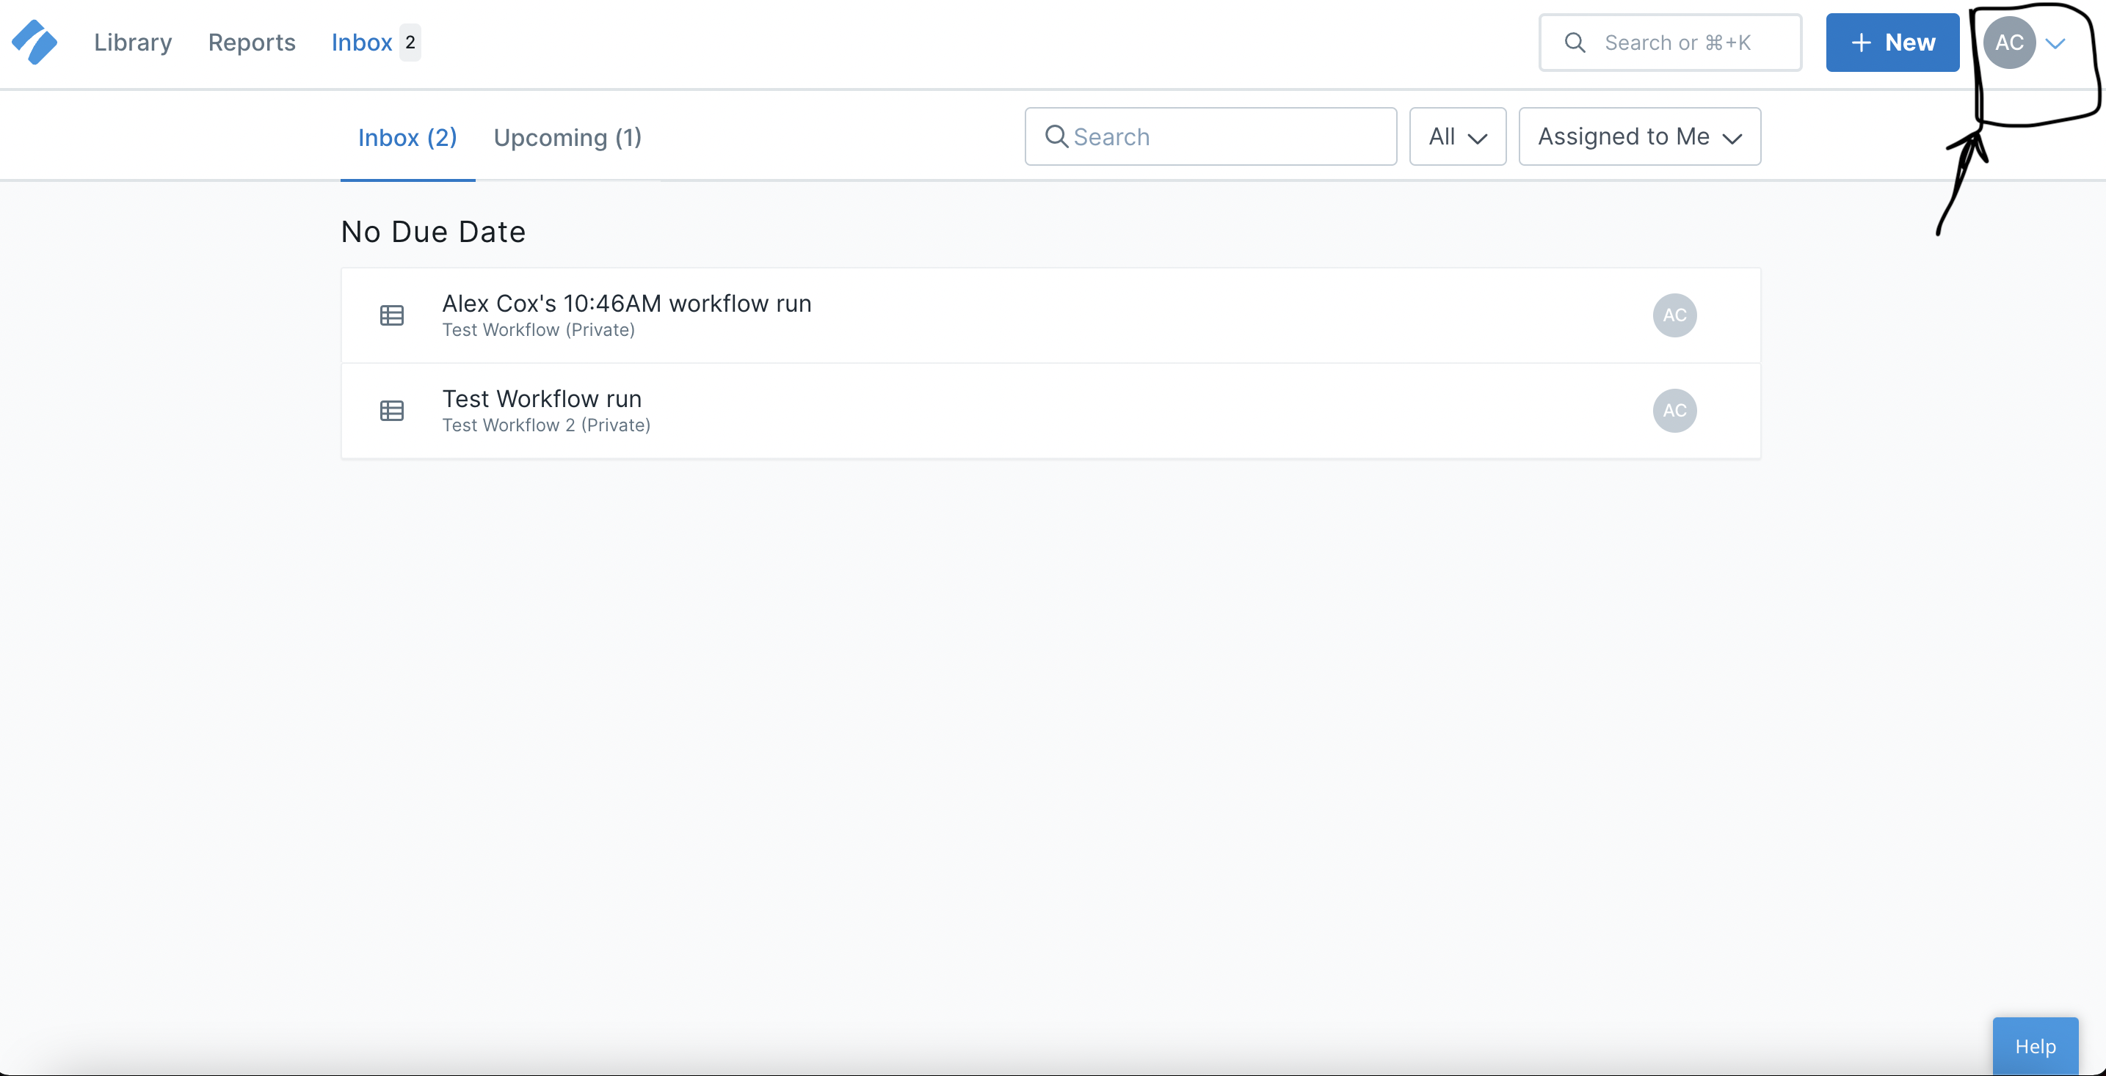Viewport: 2106px width, 1076px height.
Task: Open the Library menu item
Action: [x=134, y=43]
